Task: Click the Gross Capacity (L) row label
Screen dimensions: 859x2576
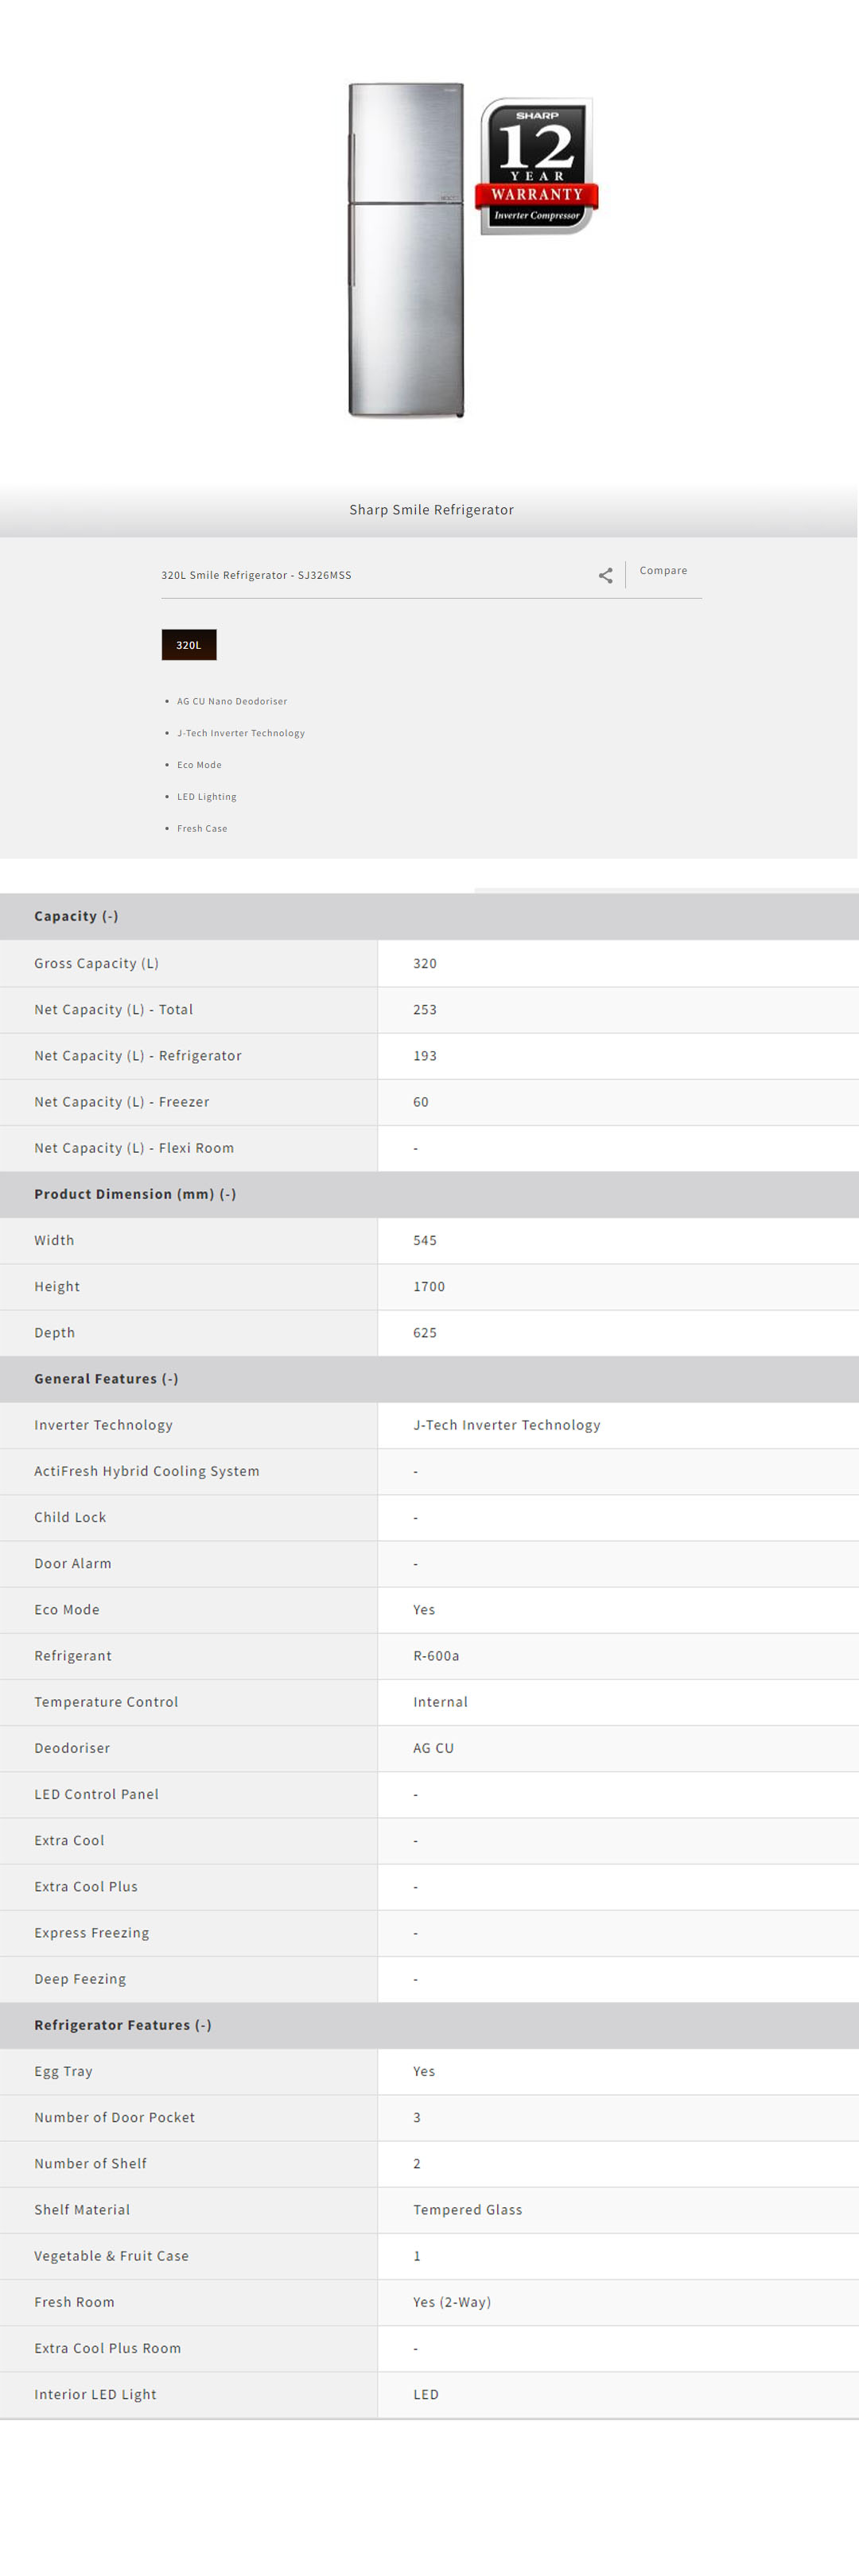Action: [96, 963]
